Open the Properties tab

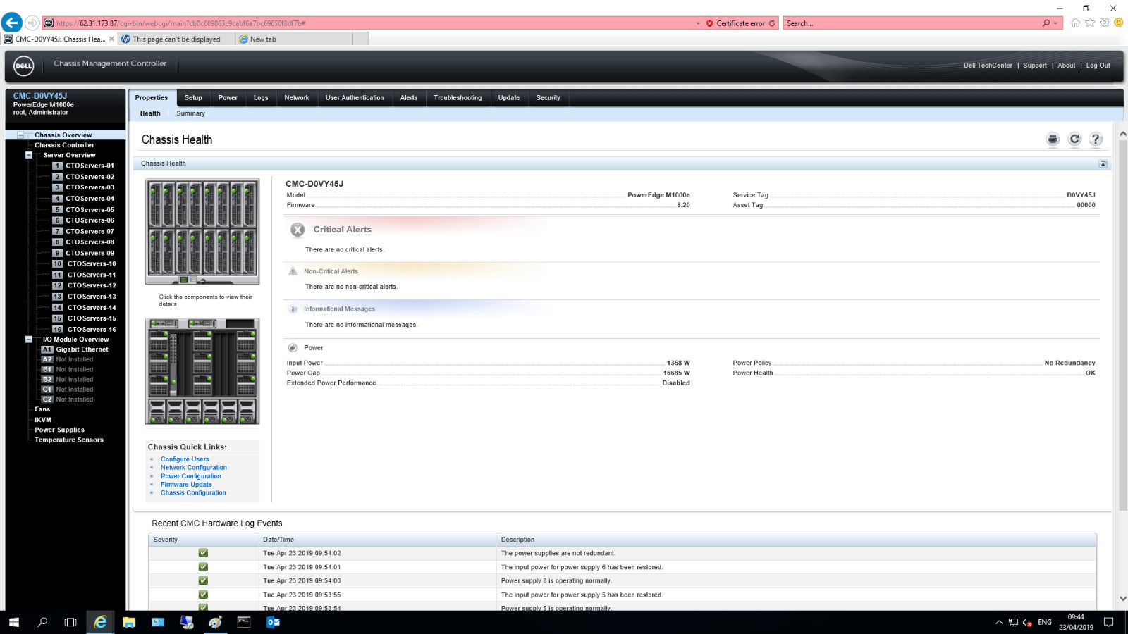coord(152,98)
